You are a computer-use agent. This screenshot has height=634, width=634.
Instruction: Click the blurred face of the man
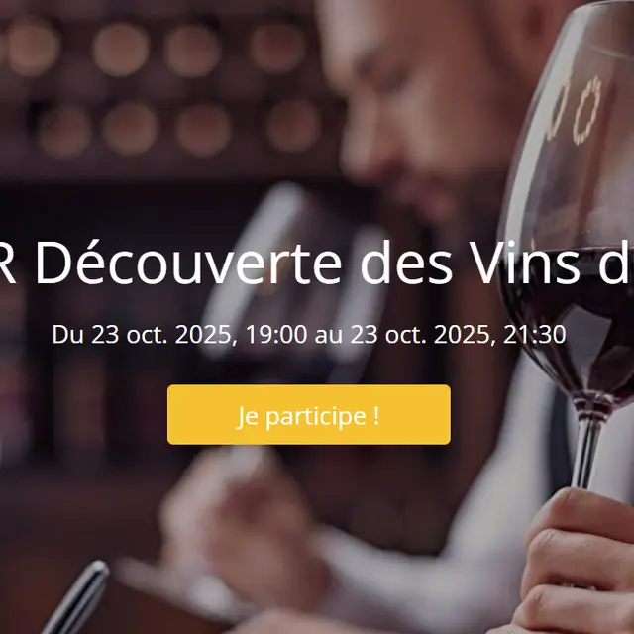pos(420,105)
